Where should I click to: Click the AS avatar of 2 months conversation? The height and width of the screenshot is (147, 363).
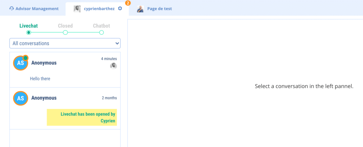pos(21,98)
